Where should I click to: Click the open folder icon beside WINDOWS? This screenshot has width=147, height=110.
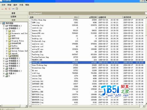pyautogui.click(x=9, y=56)
